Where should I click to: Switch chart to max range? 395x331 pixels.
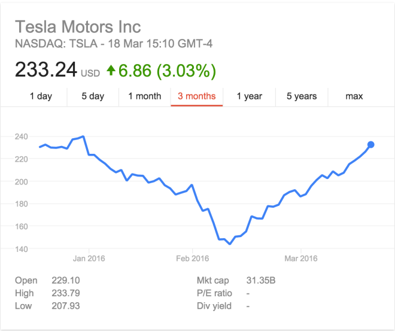(x=354, y=96)
